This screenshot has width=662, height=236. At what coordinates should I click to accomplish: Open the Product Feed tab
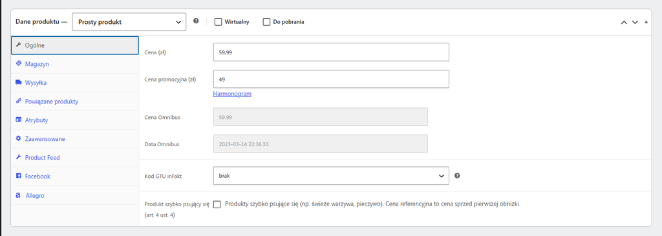75,158
